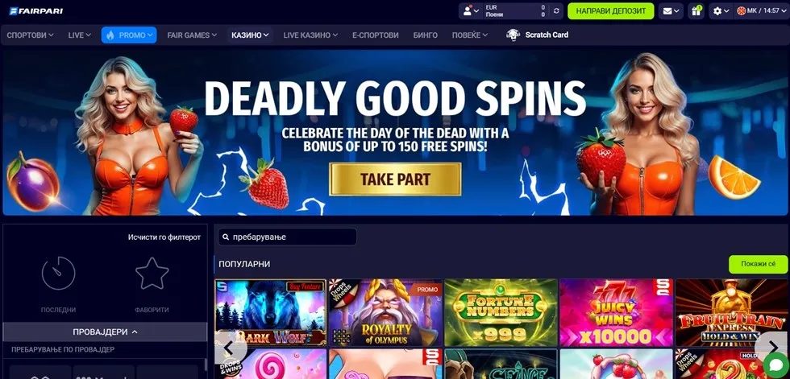The image size is (790, 379).
Task: Click the Take Part banner button
Action: pos(395,179)
